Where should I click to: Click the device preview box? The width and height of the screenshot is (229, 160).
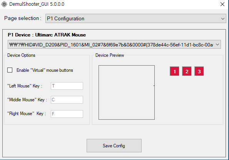127,92
